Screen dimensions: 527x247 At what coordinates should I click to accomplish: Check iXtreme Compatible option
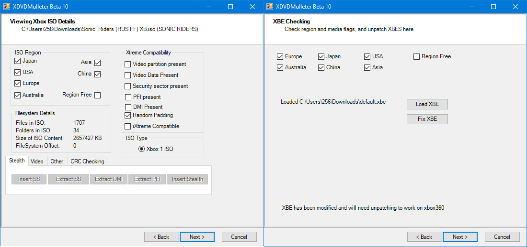coord(128,126)
